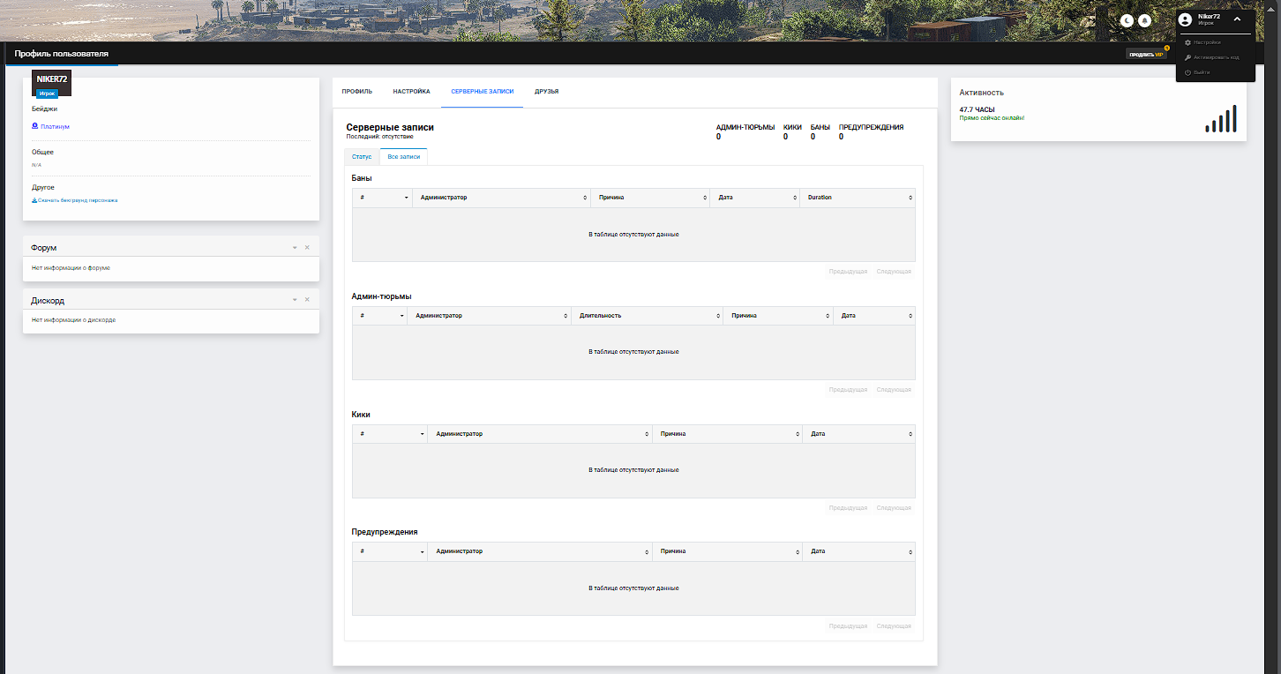Collapse the Дискорд panel with its caret
This screenshot has width=1281, height=674.
(x=295, y=300)
